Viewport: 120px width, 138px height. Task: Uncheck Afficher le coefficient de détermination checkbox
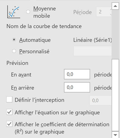coord(9,124)
